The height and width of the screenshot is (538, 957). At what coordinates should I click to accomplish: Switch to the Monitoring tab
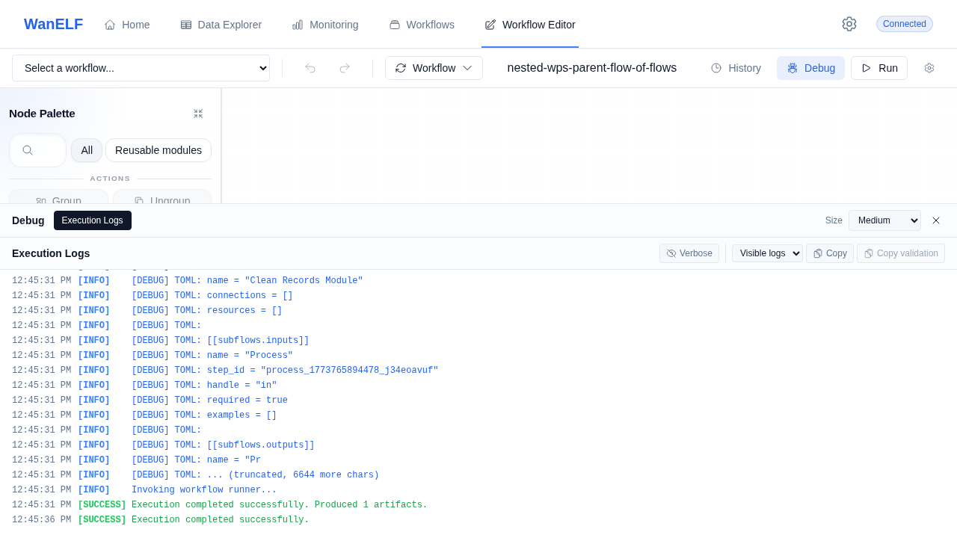point(325,25)
